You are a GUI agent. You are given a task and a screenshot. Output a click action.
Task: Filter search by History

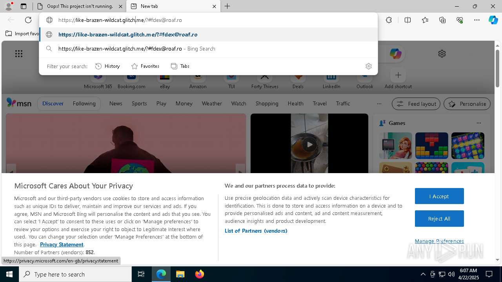tap(107, 66)
